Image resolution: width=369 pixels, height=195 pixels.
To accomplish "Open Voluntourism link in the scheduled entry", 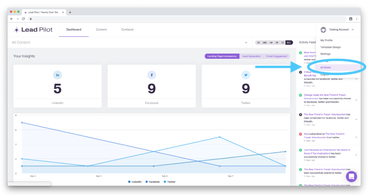I will tap(325, 114).
